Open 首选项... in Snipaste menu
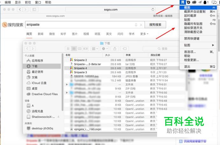This screenshot has height=145, width=220. click(198, 52)
